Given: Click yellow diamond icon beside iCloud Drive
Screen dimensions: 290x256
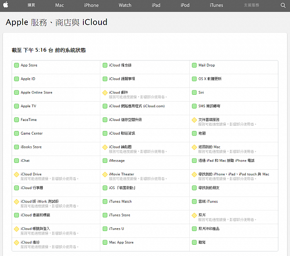Looking at the screenshot, I should [17, 175].
